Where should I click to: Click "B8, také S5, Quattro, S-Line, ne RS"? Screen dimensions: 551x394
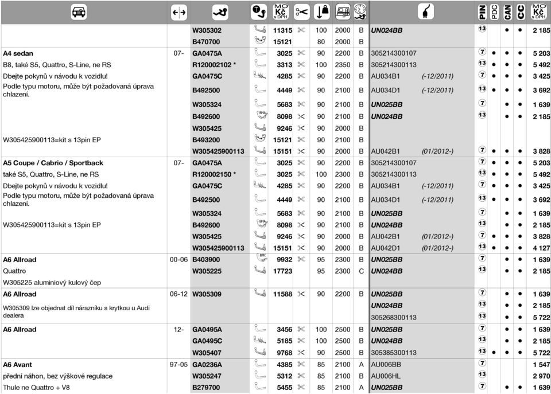coord(57,65)
